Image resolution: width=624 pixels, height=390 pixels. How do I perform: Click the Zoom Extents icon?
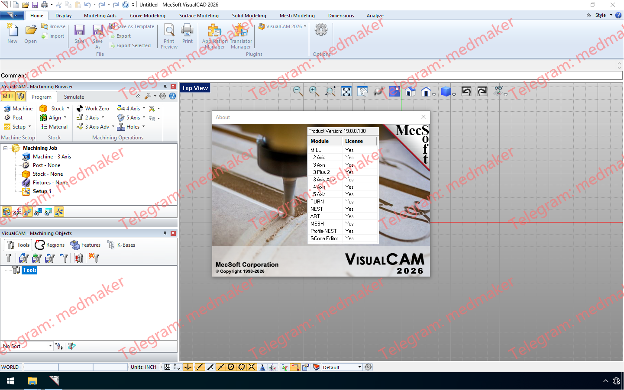pos(346,92)
